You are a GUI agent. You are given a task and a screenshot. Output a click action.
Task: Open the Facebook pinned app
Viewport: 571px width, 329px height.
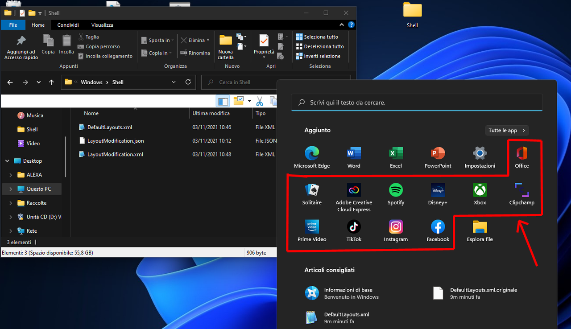coord(438,231)
